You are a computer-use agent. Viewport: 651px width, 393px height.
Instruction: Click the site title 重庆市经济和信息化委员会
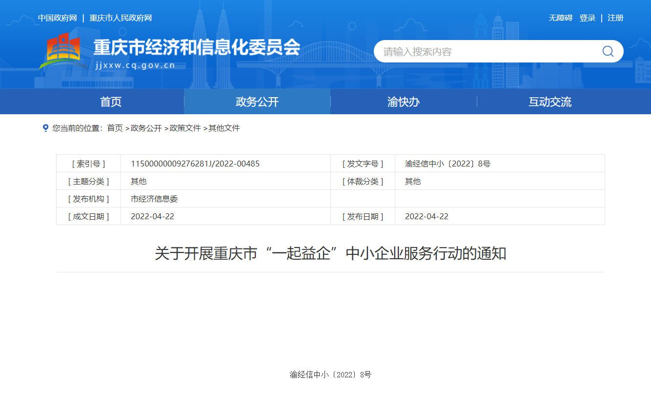tap(197, 48)
